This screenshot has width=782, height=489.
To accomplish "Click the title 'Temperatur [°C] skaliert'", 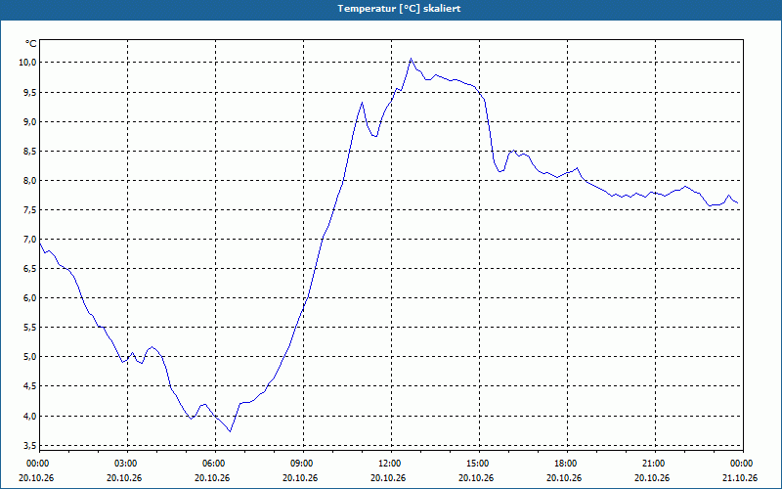I will tap(399, 9).
